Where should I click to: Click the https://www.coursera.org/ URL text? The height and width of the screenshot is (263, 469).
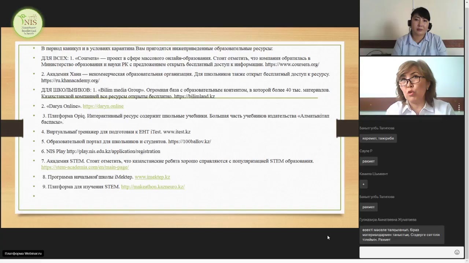click(292, 64)
